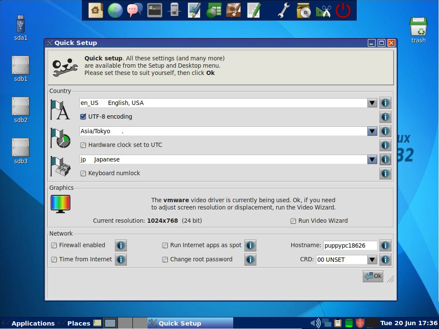Show info for the Hostname field
Screen dimensions: 439x329
tap(385, 245)
